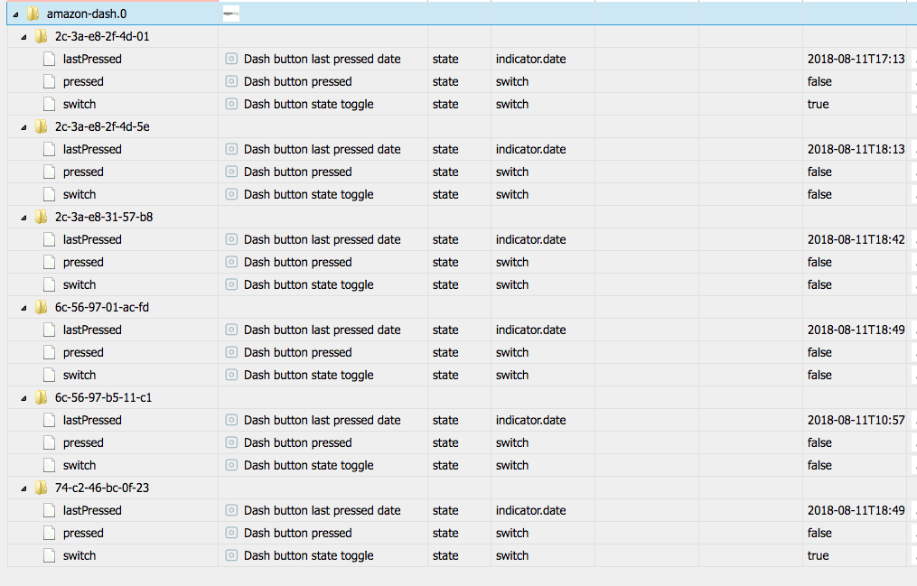Select the amazon-dash.0 root row label
917x586 pixels.
click(87, 14)
